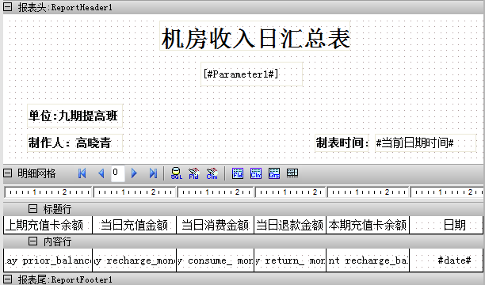Click the ruler above 当日消费金额 column
485x285 pixels.
[216, 192]
